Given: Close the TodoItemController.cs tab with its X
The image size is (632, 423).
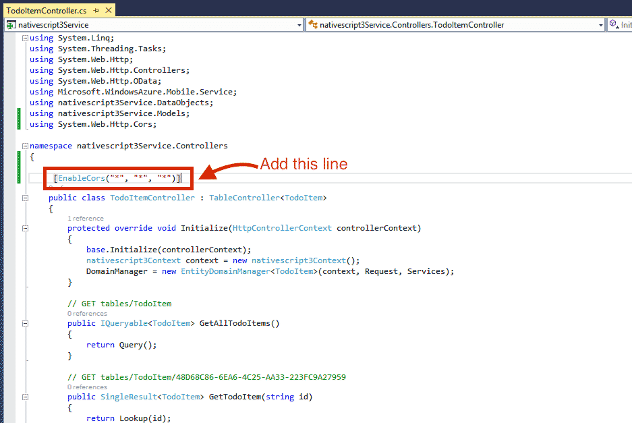Looking at the screenshot, I should (x=108, y=10).
